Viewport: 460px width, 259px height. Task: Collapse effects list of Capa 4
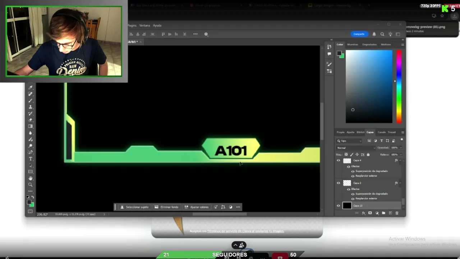click(x=400, y=160)
